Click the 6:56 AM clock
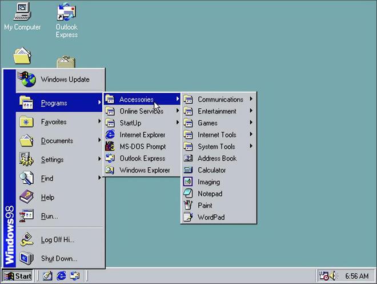Image resolution: width=377 pixels, height=284 pixels. click(357, 276)
